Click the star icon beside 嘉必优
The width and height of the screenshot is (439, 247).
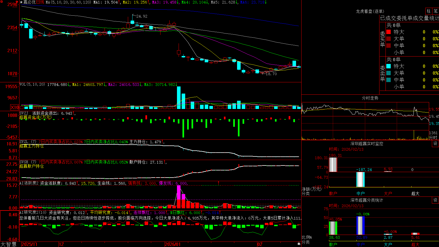(x=21, y=2)
